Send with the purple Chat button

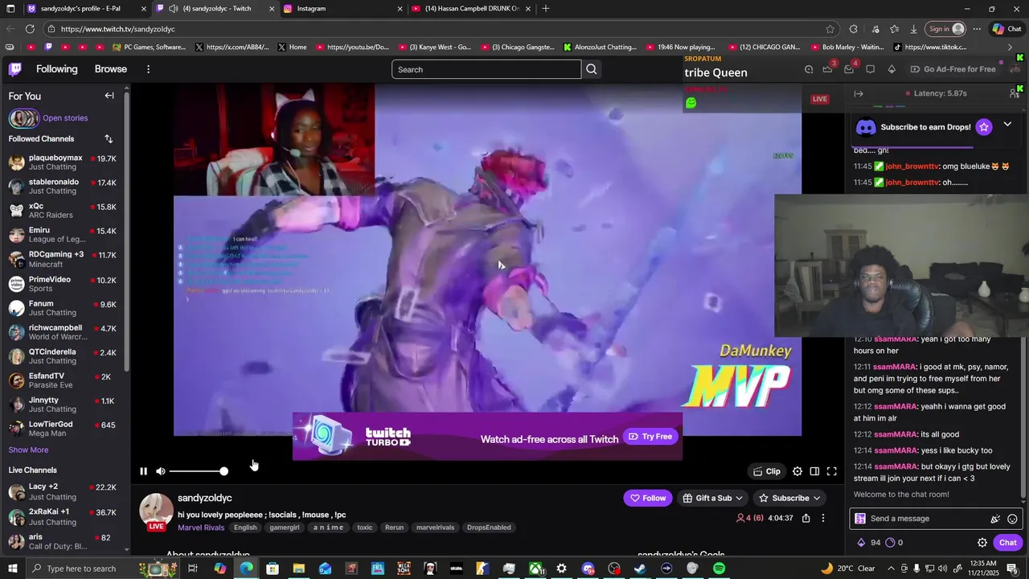[x=1008, y=543]
